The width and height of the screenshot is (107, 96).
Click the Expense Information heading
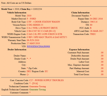point(79,50)
